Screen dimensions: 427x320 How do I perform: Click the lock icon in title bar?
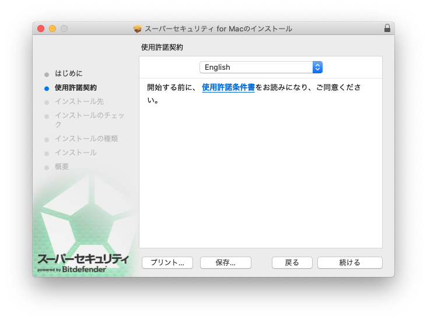[x=387, y=29]
